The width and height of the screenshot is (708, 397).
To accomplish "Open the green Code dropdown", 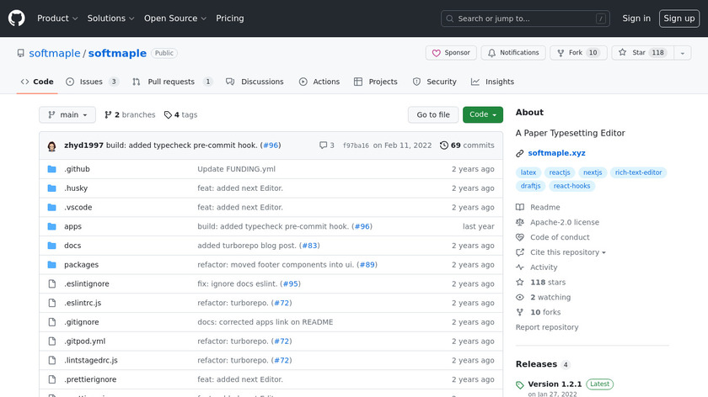I will (x=482, y=115).
